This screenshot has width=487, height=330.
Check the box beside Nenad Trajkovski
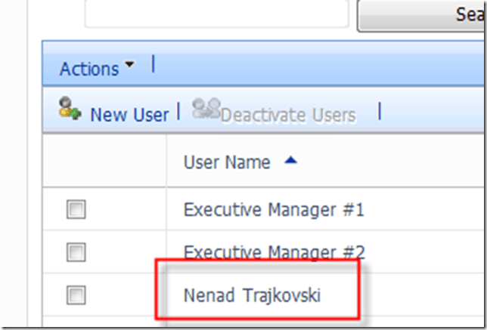pyautogui.click(x=76, y=295)
